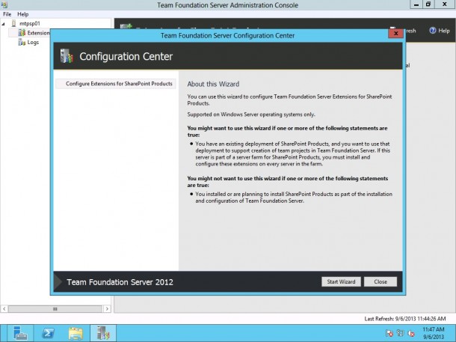Click the Close button in wizard footer
The image size is (456, 342).
380,281
